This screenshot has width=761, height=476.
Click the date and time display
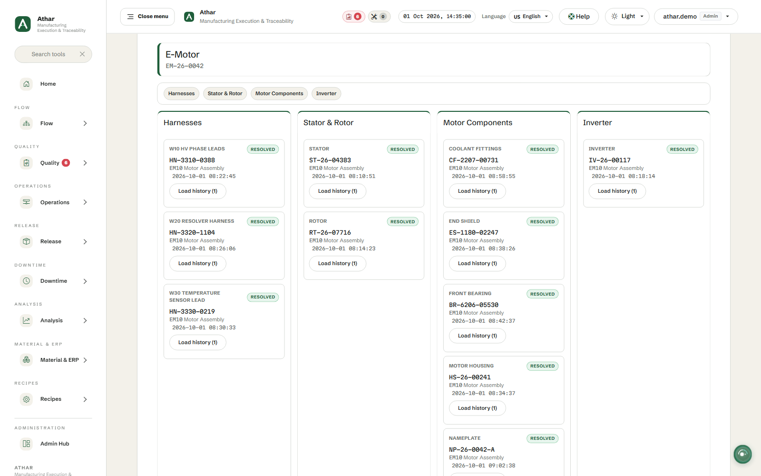(437, 17)
